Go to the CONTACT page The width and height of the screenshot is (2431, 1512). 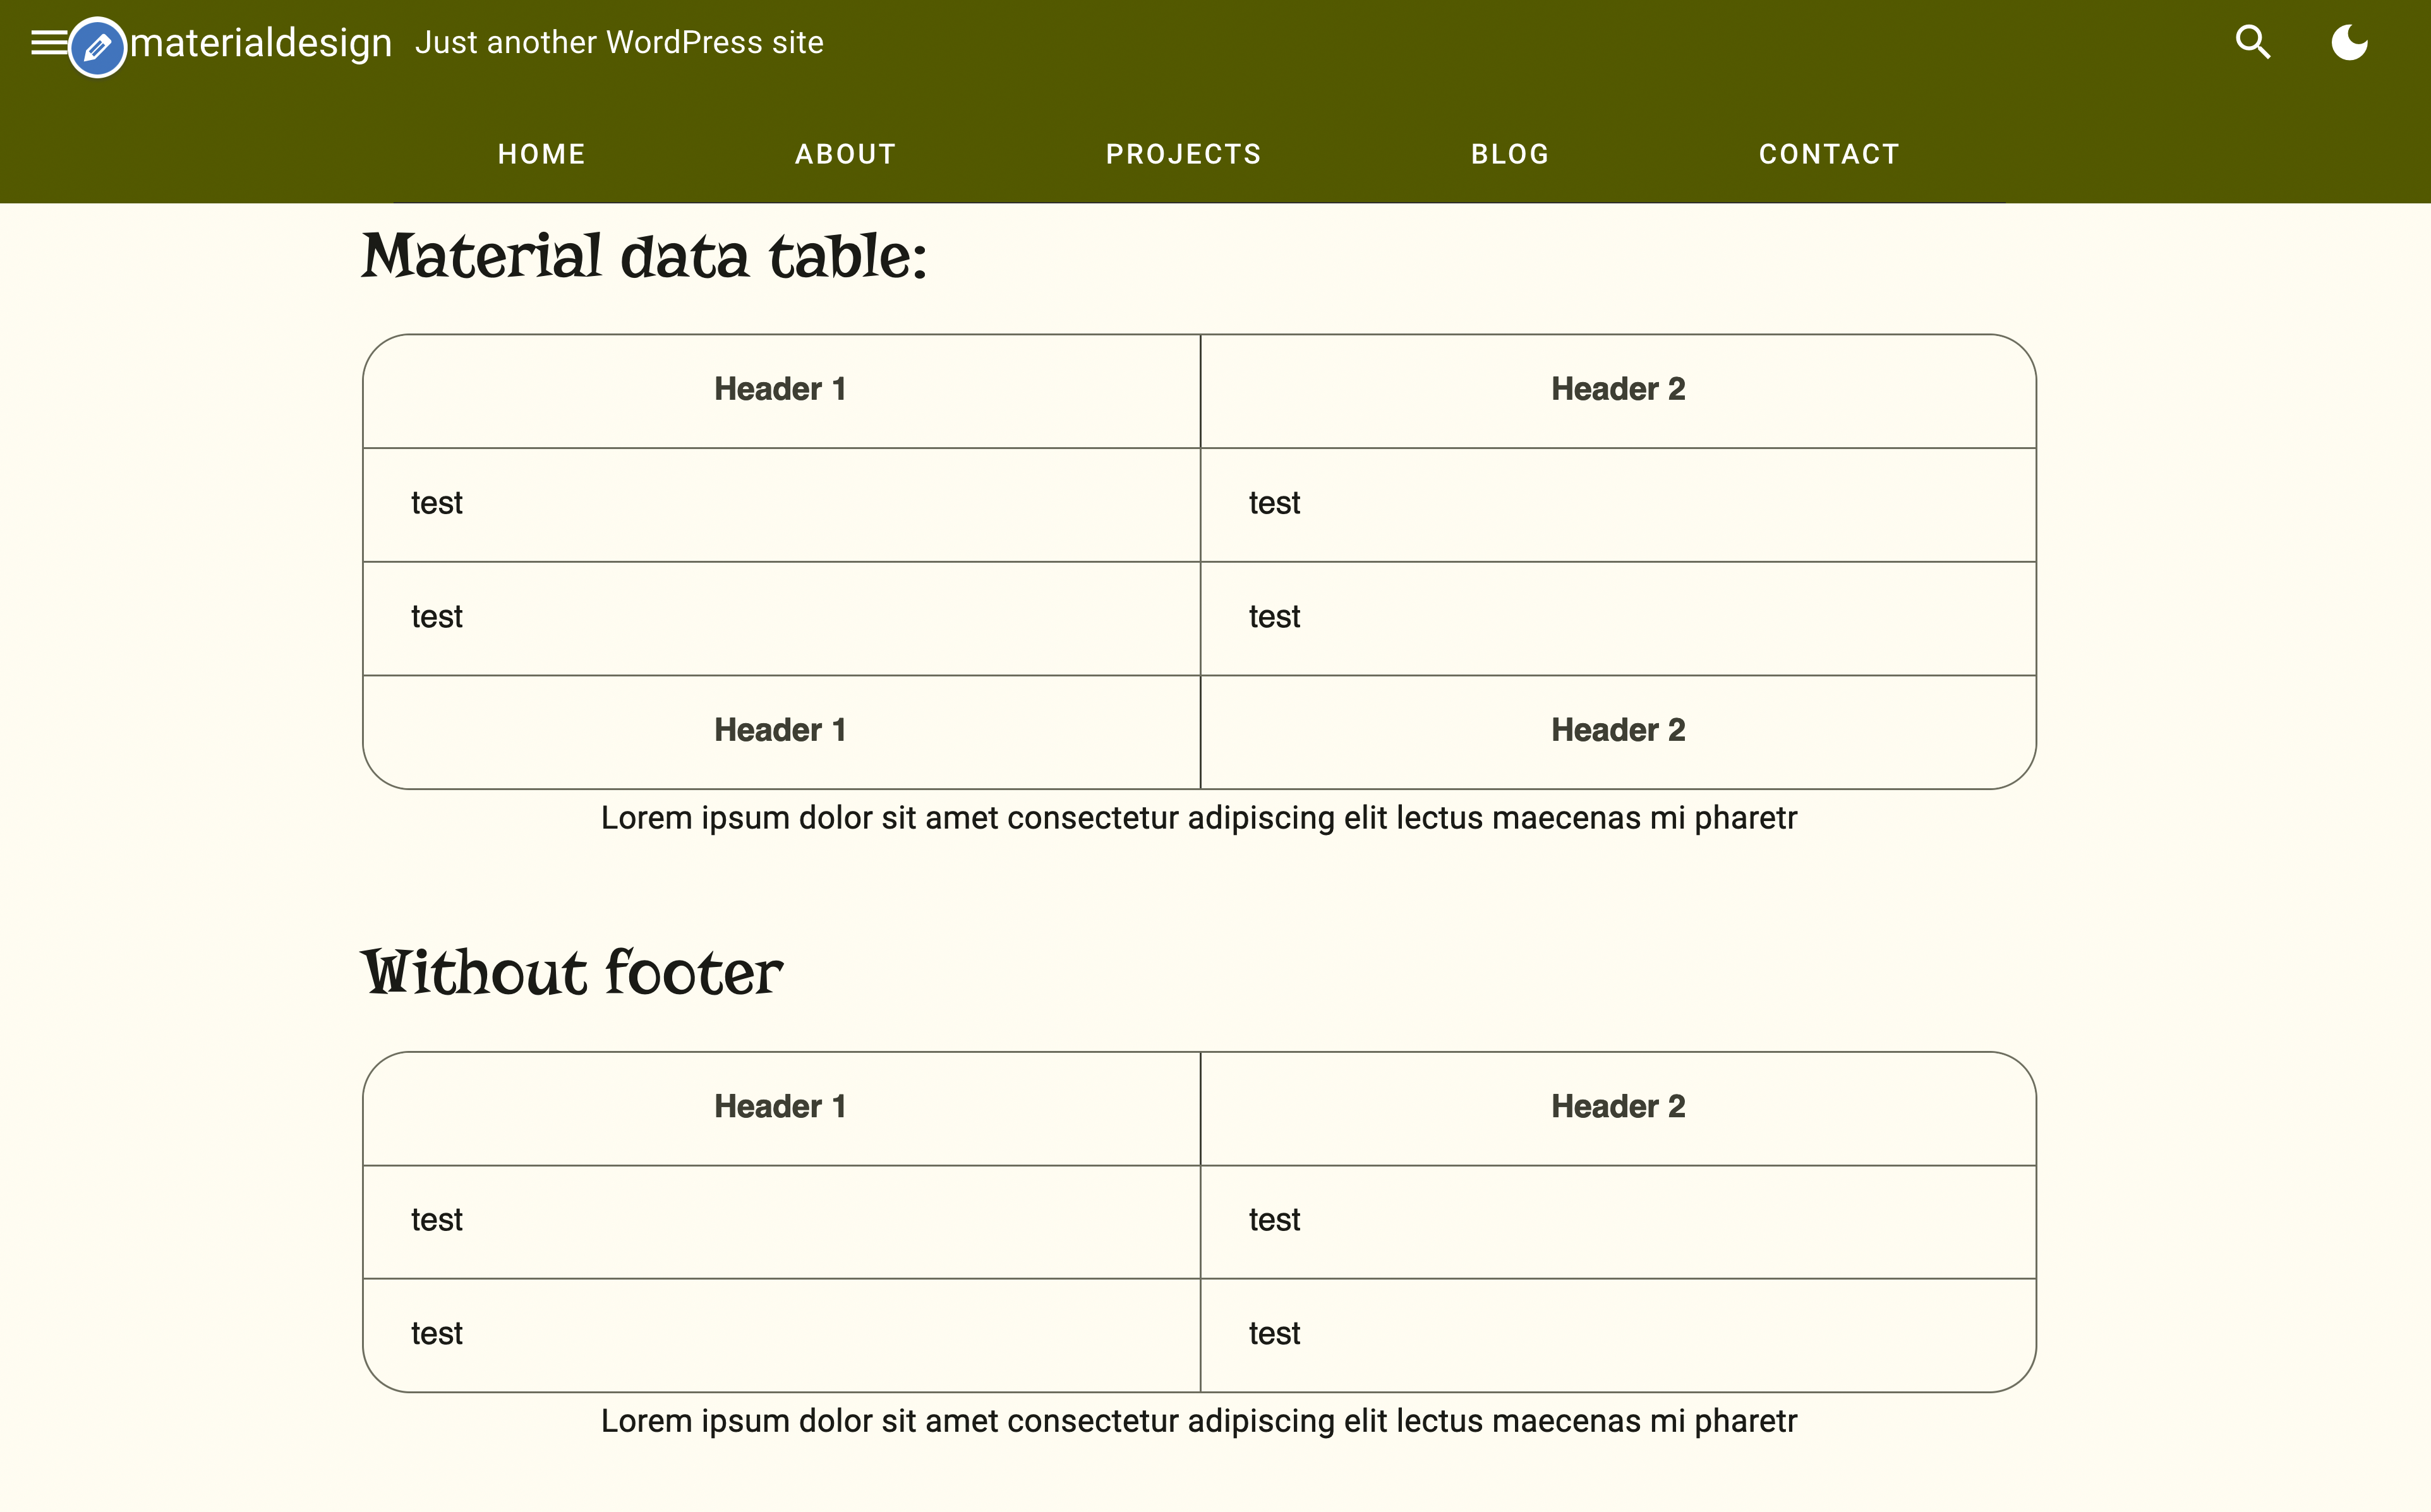[1829, 154]
